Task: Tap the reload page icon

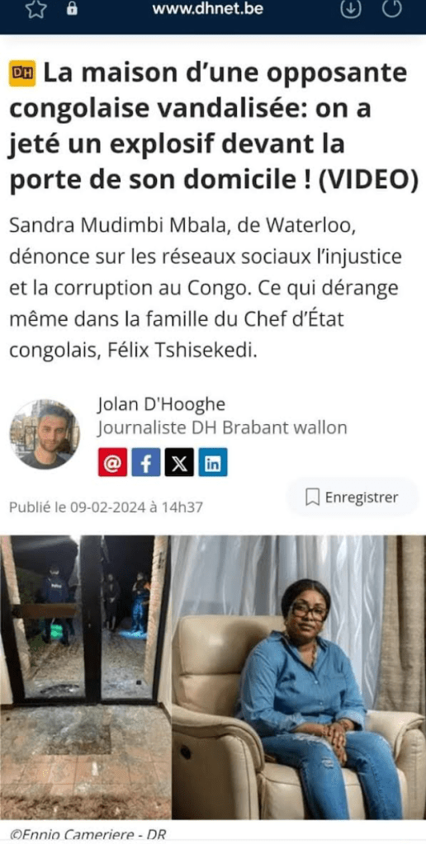Action: (x=391, y=9)
